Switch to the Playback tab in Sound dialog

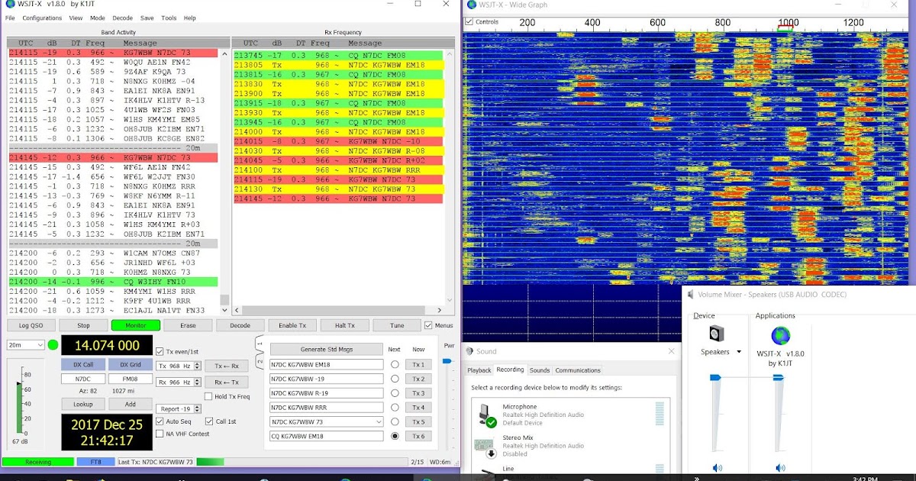479,370
